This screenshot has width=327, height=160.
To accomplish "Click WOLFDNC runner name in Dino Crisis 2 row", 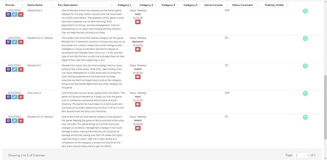I will click(x=14, y=93).
